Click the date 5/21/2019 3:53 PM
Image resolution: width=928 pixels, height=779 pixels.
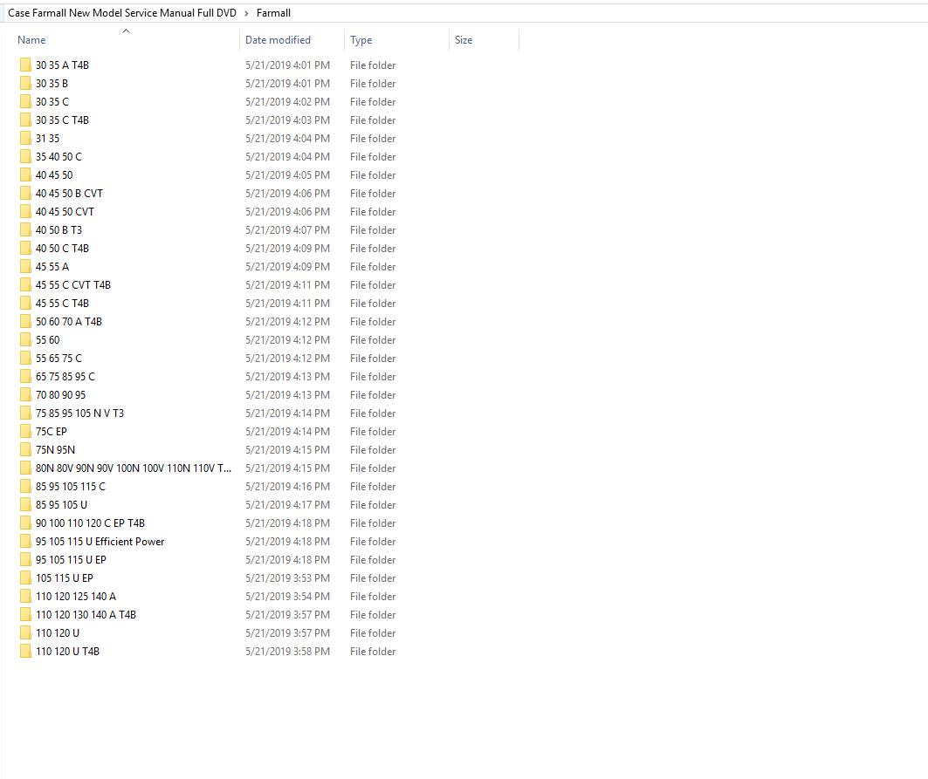[287, 578]
